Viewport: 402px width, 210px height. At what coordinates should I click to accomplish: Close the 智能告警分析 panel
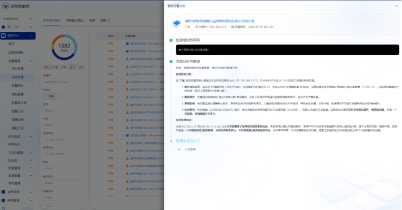click(x=396, y=6)
